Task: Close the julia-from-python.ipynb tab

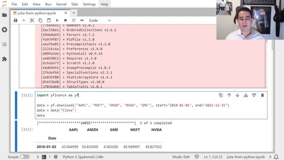Action: [x=66, y=13]
